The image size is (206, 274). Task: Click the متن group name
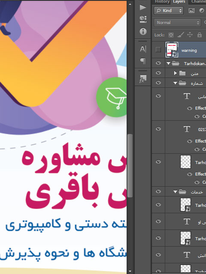(194, 73)
